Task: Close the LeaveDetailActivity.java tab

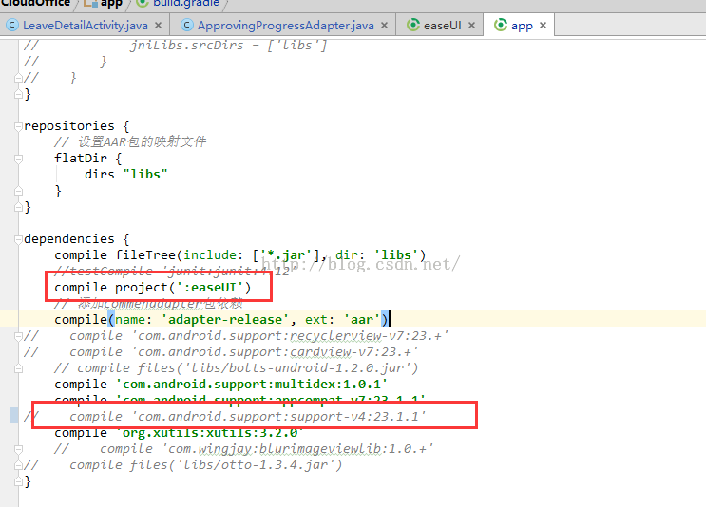Action: (x=158, y=26)
